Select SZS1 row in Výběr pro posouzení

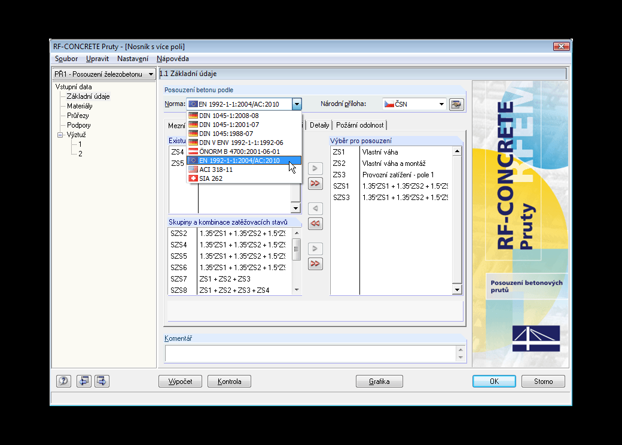tap(391, 186)
